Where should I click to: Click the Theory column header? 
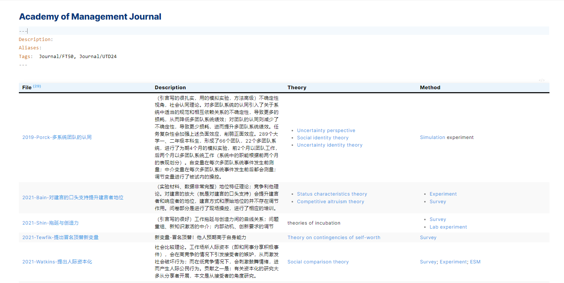tap(297, 87)
